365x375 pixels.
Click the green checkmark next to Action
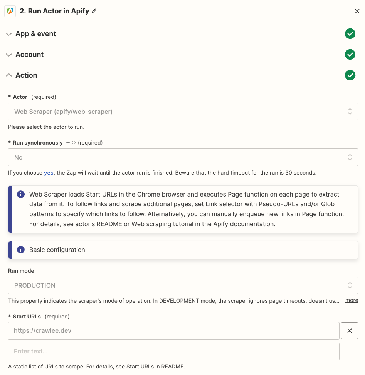350,75
